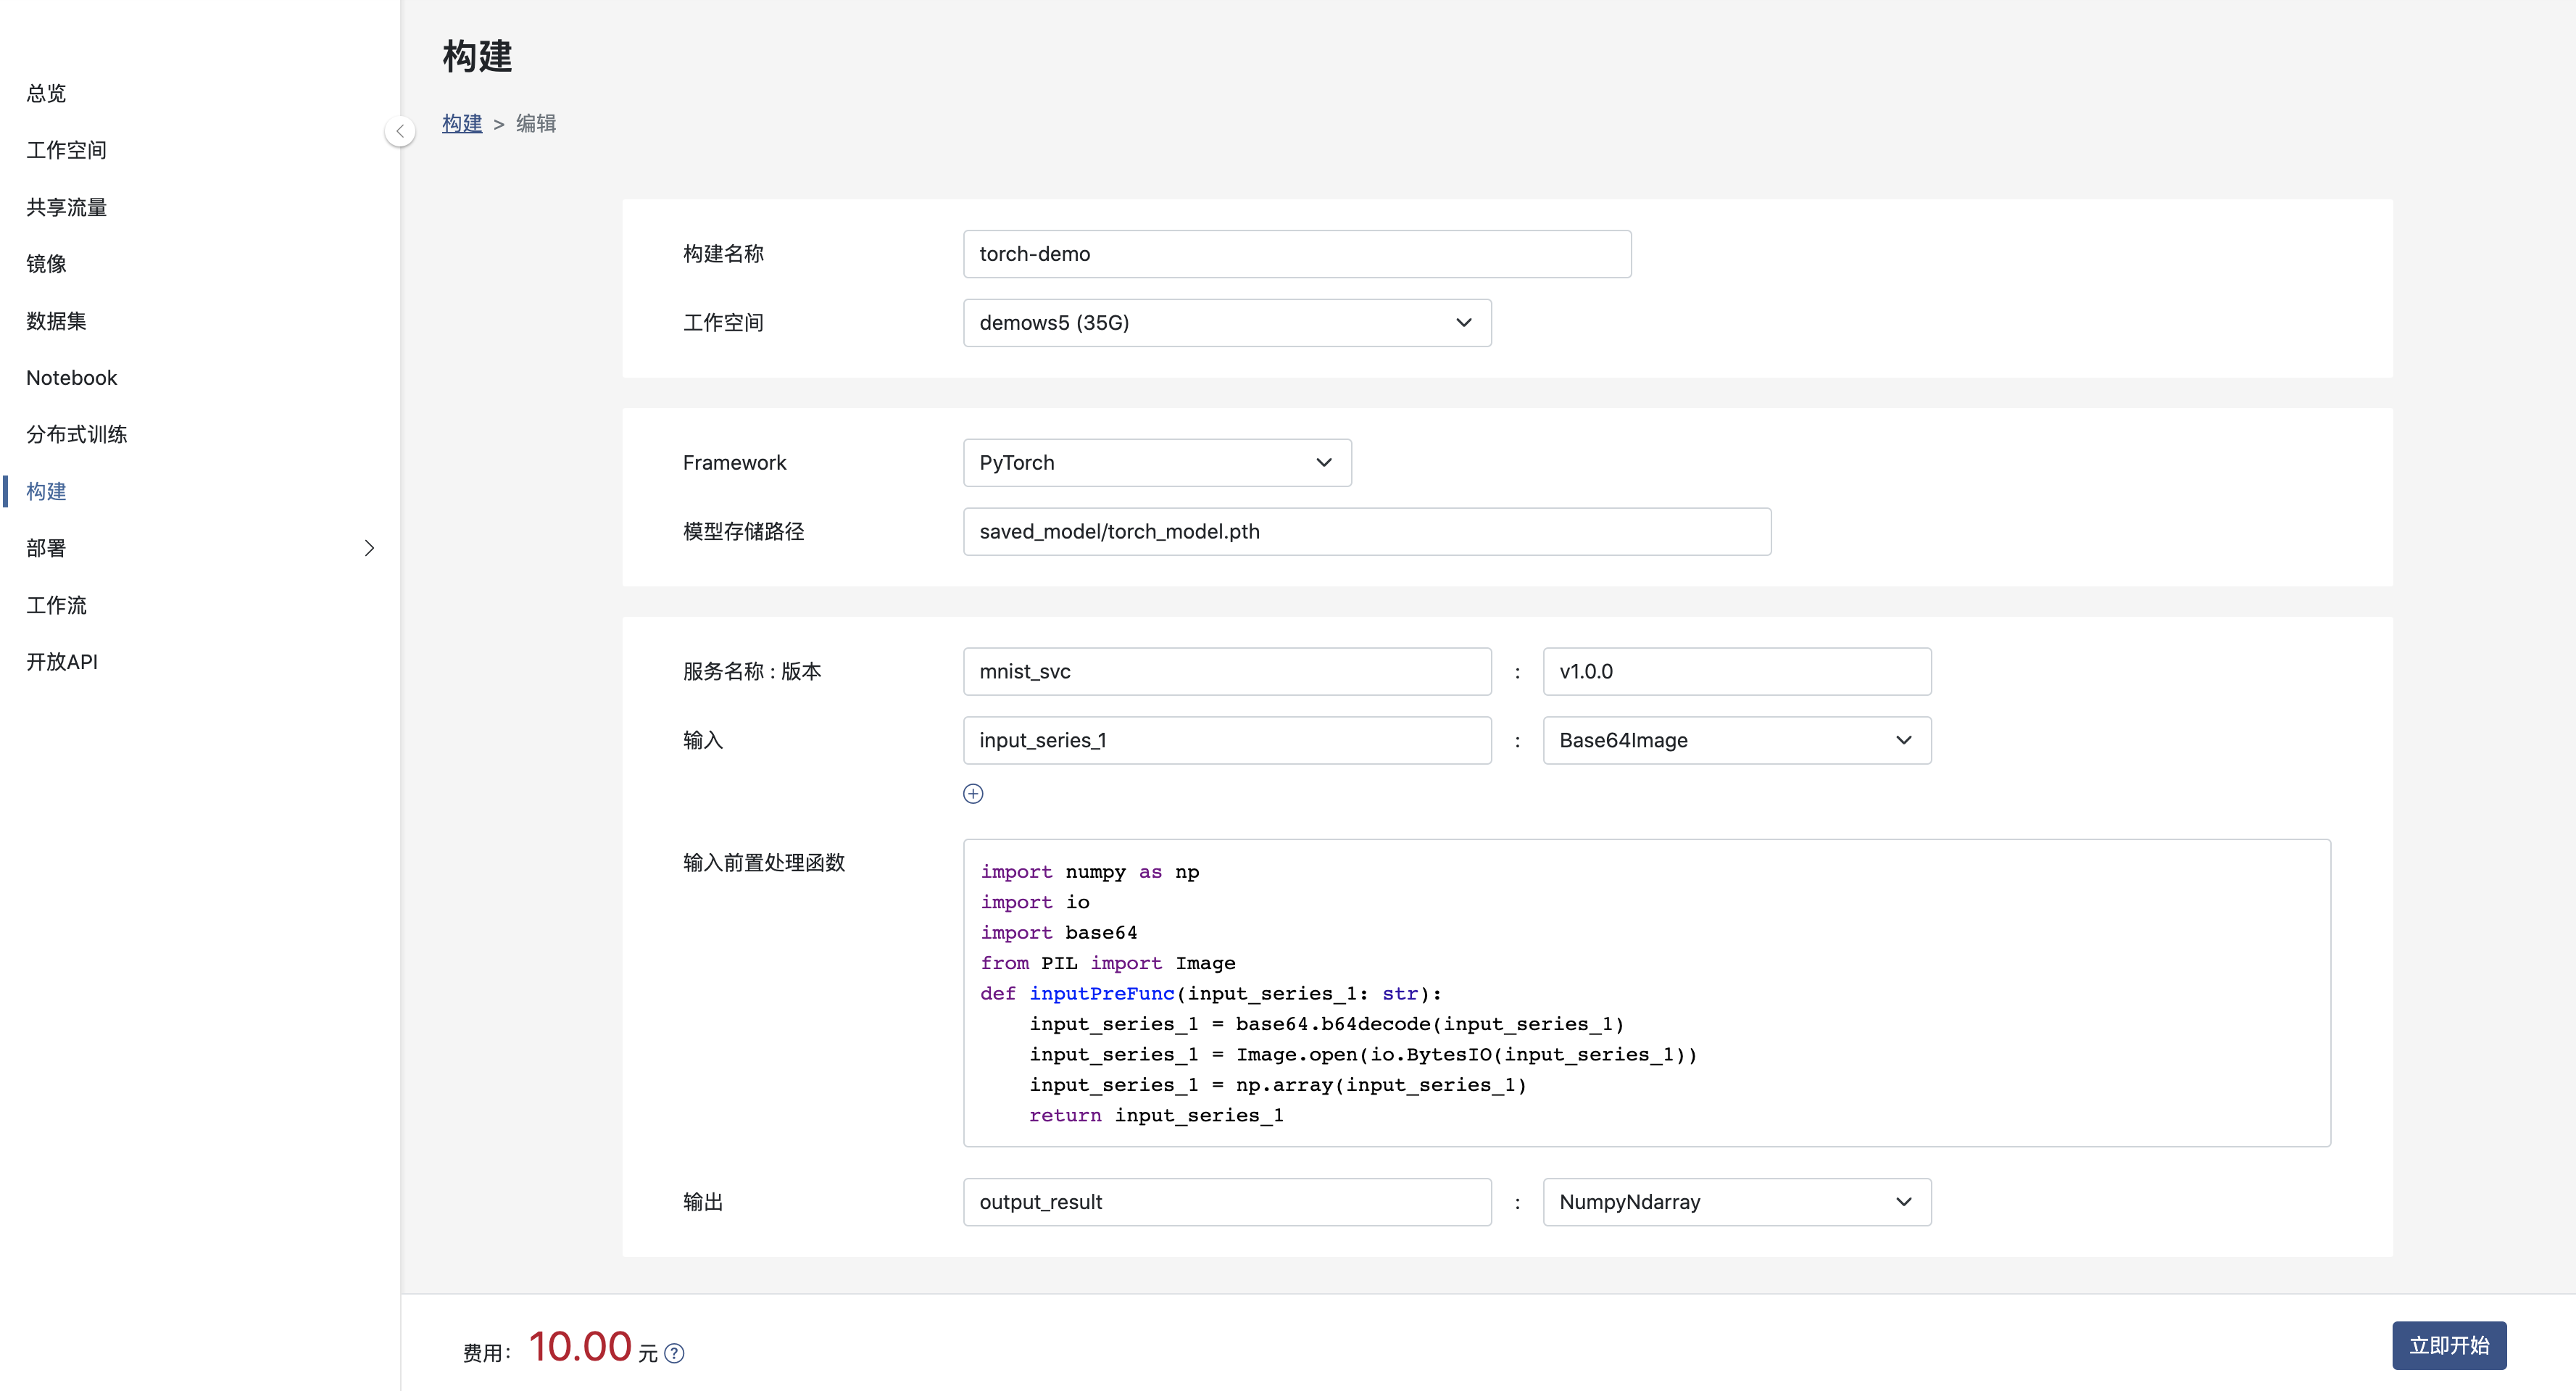Image resolution: width=2576 pixels, height=1391 pixels.
Task: Click the version v1.0.0 field
Action: pos(1736,672)
